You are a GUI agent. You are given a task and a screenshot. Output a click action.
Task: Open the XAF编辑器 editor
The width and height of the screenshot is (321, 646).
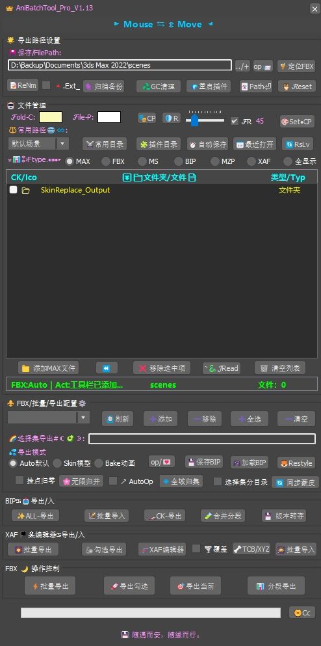click(x=162, y=549)
